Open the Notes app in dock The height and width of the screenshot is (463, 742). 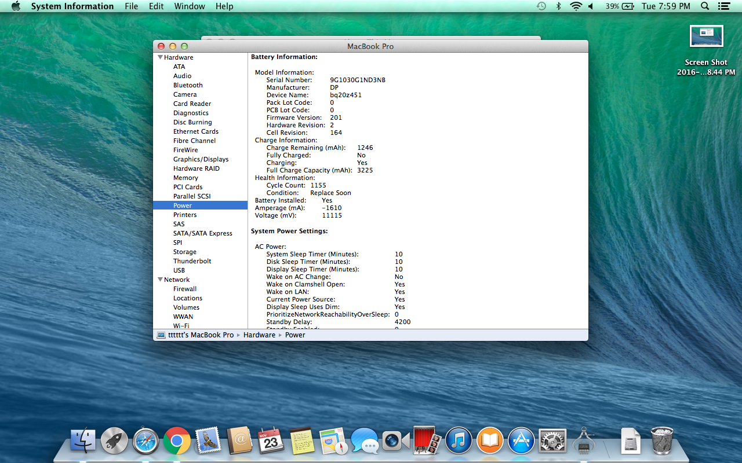[x=302, y=441]
